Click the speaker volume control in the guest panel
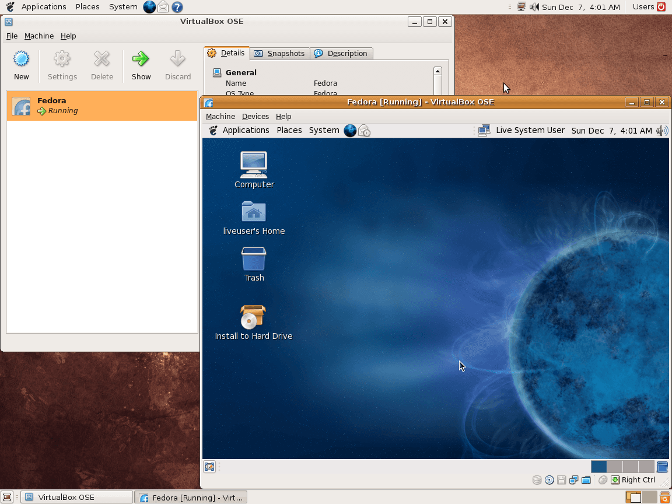 662,130
